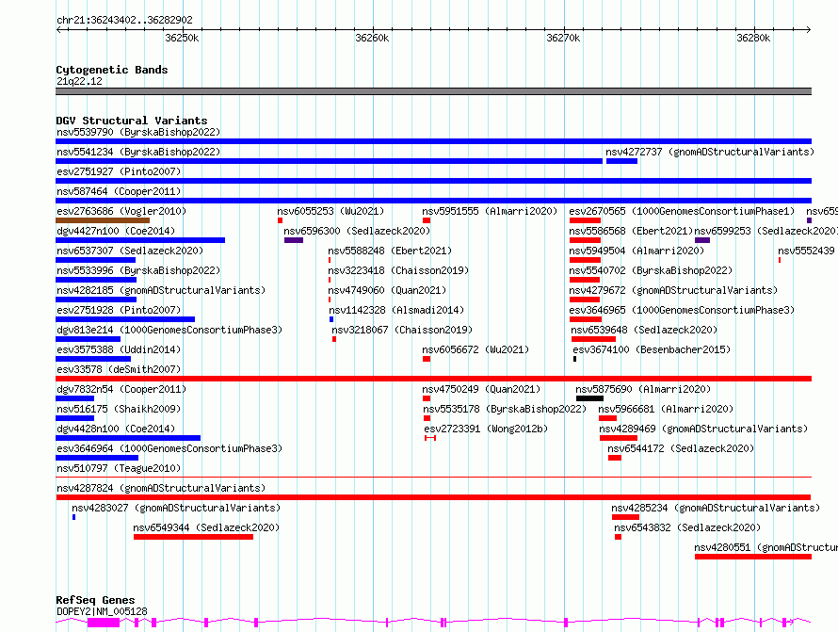Open nsv5552439 label at right edge
The width and height of the screenshot is (838, 632).
806,251
